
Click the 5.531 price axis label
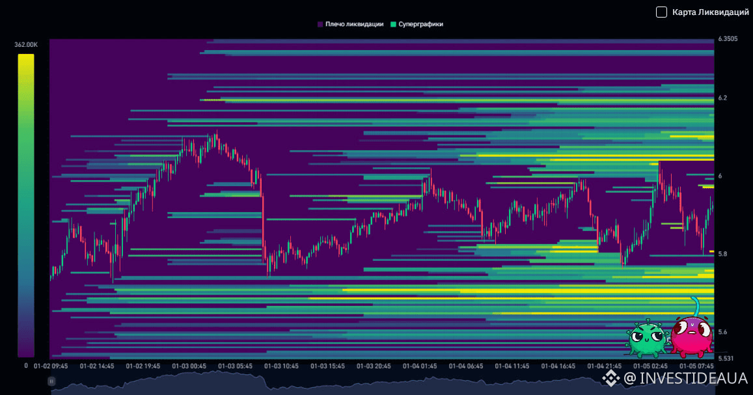pyautogui.click(x=726, y=358)
